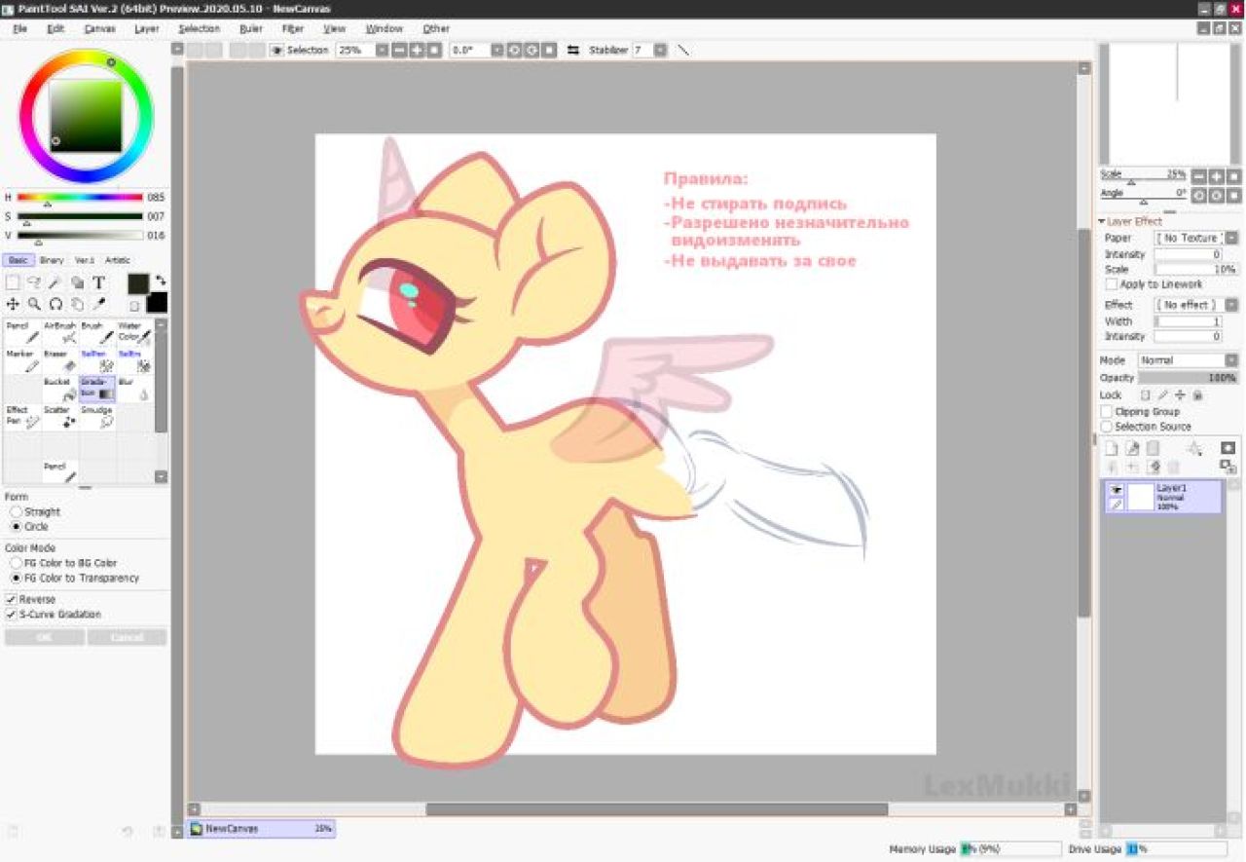1246x862 pixels.
Task: Open the zoom percentage dropdown in toolbar
Action: point(382,50)
